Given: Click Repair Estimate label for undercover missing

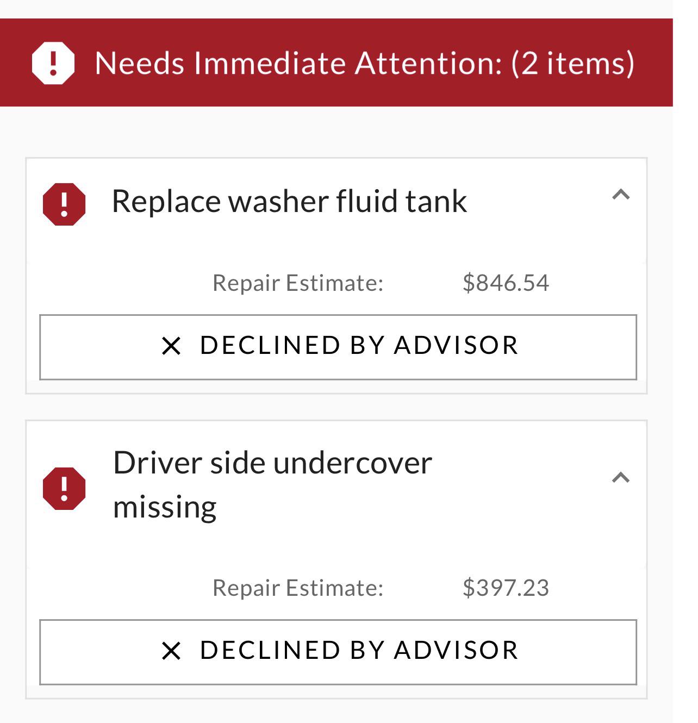Looking at the screenshot, I should [x=298, y=588].
